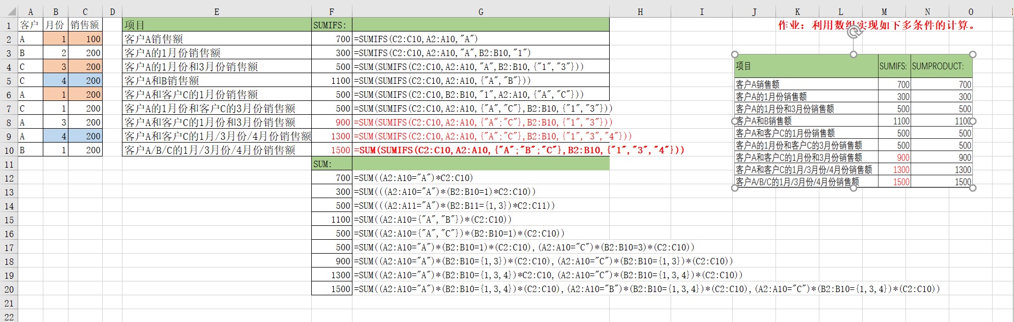1014x322 pixels.
Task: Click the '销售额' header cell in C1
Action: [85, 25]
